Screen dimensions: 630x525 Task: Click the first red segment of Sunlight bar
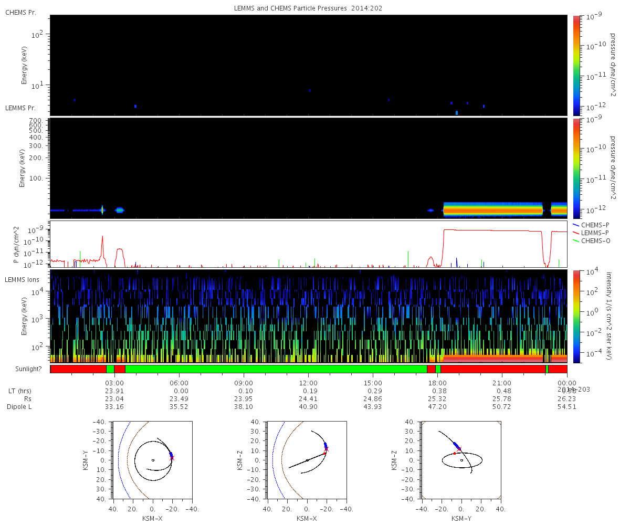tap(78, 369)
